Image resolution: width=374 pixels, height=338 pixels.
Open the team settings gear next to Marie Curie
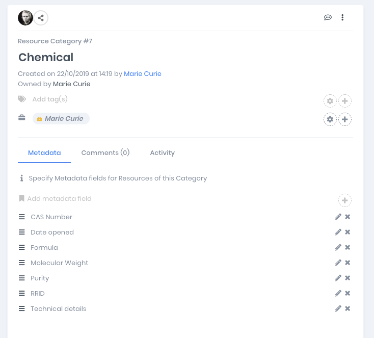(x=330, y=119)
